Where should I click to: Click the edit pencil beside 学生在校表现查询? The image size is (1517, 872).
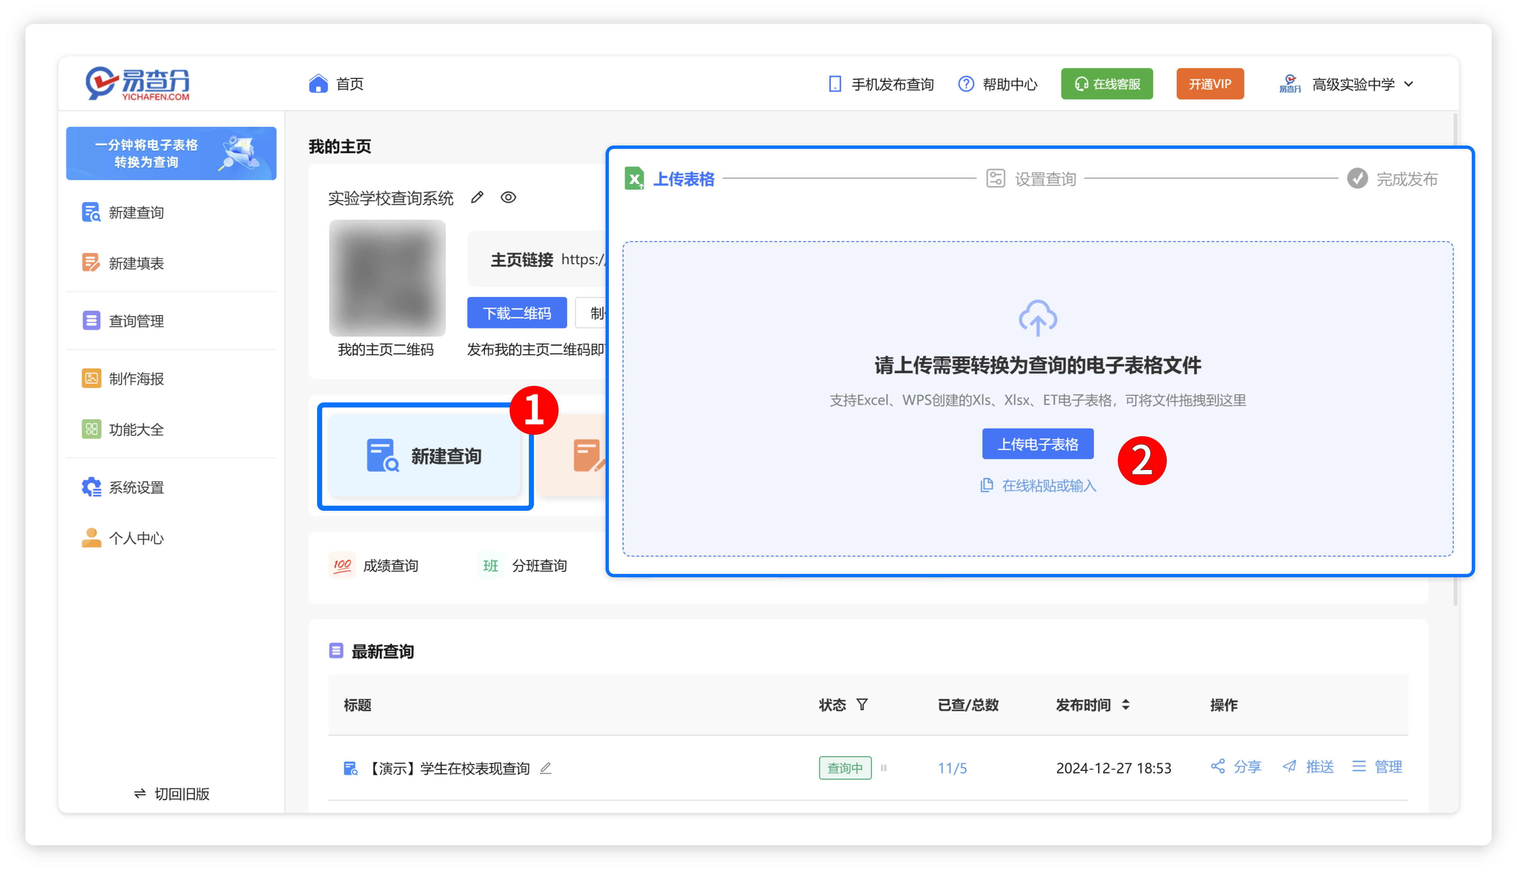pos(545,768)
